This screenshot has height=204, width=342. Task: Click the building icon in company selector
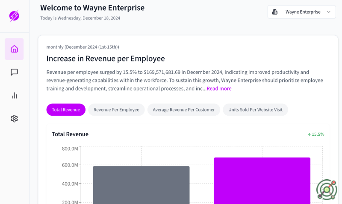pyautogui.click(x=275, y=12)
